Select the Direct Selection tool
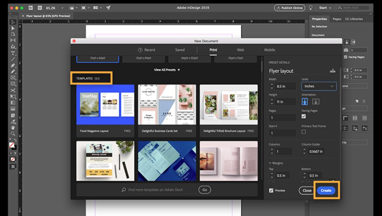The width and height of the screenshot is (382, 216). (x=13, y=28)
